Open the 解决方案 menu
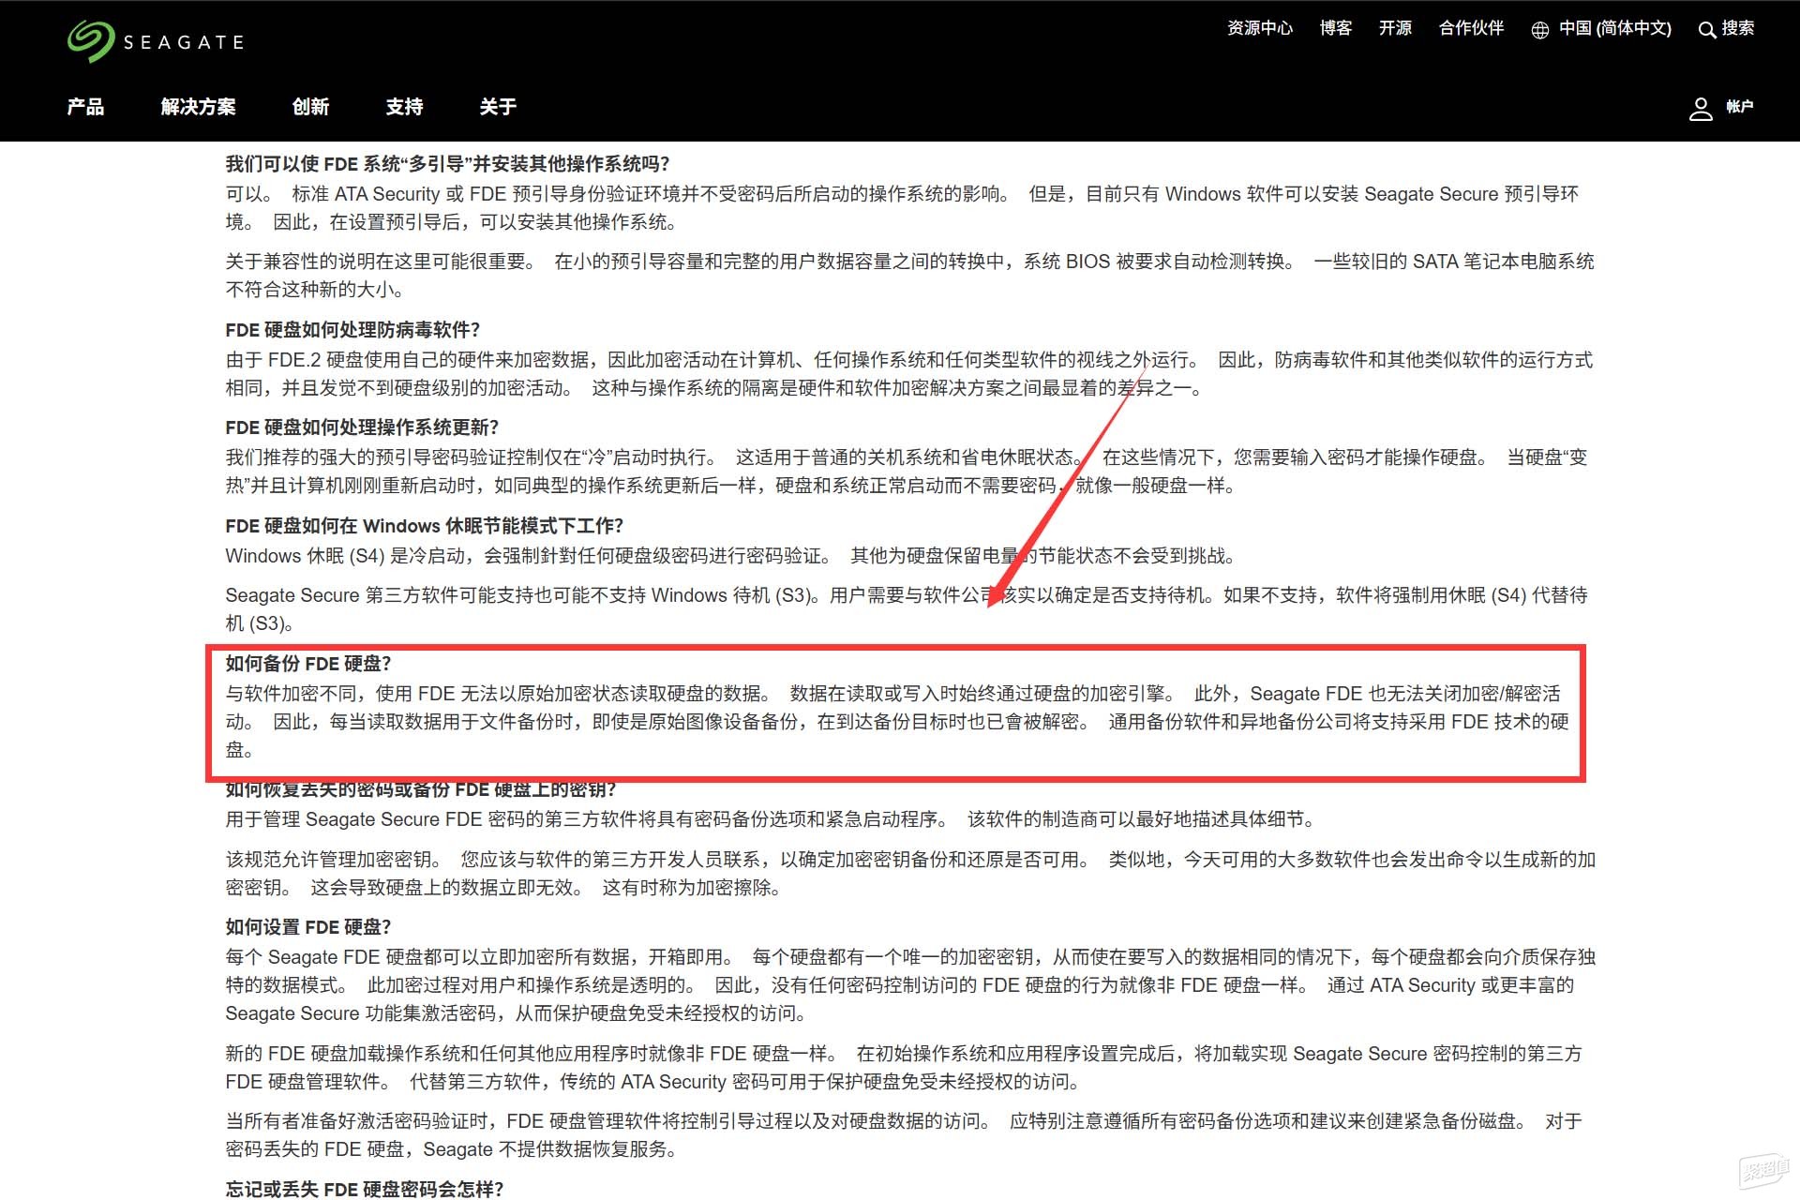 (x=198, y=107)
